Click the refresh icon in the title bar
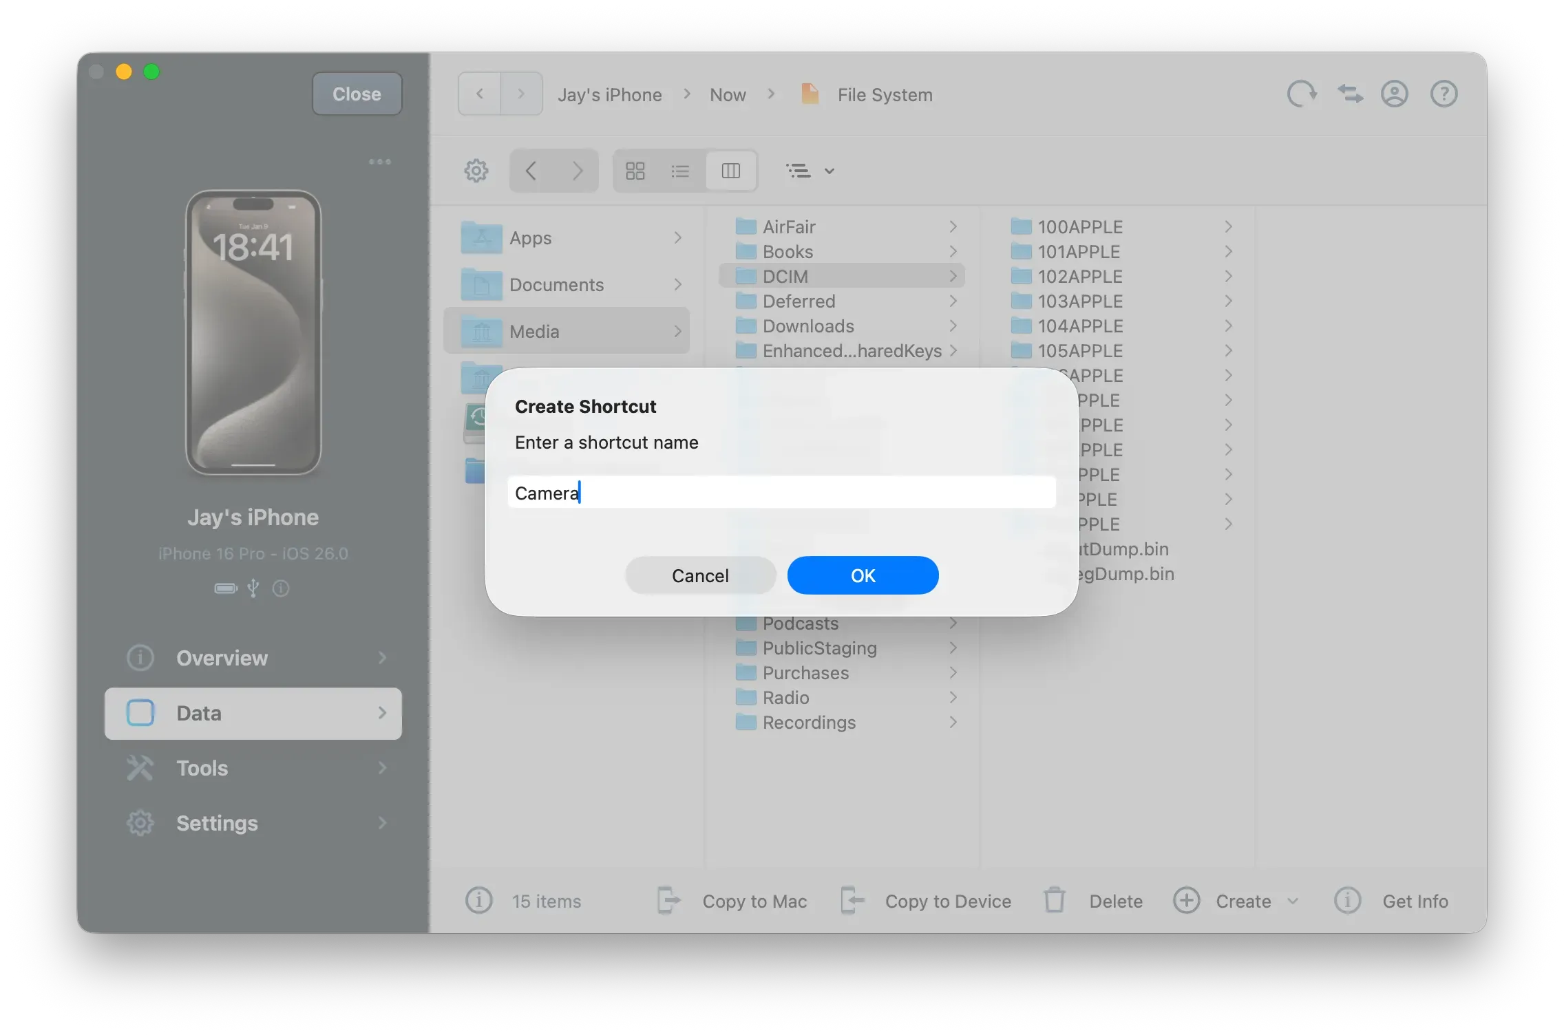 coord(1301,94)
